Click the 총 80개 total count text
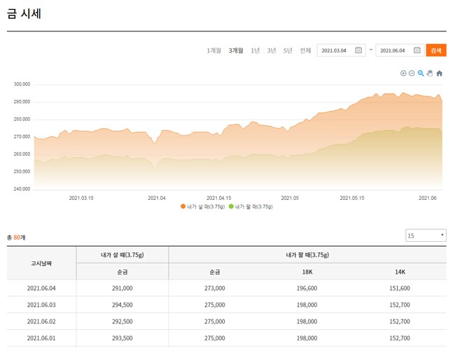The image size is (455, 348). coord(16,238)
